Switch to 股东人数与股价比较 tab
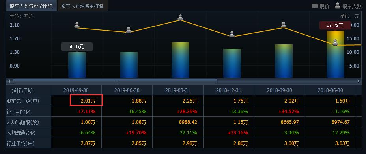366x154 pixels. [31, 6]
